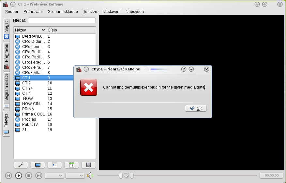Select radio channel number 4

tap(55, 52)
